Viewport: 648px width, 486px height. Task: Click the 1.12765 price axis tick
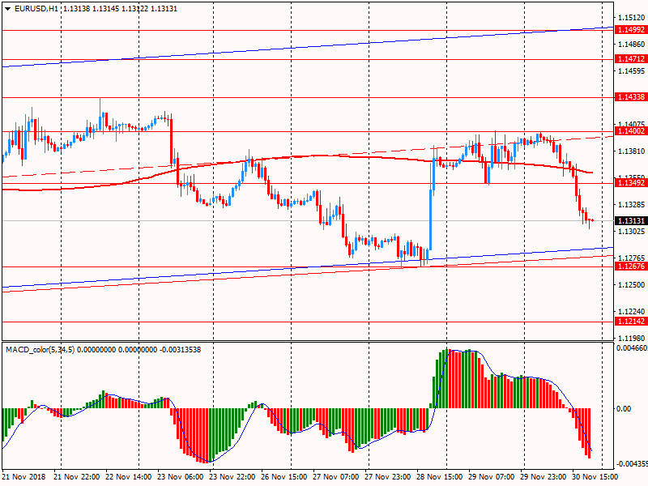tap(631, 258)
